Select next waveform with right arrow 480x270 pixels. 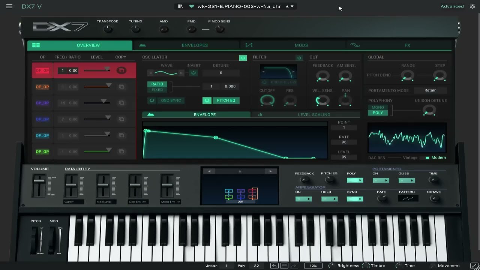(x=181, y=73)
